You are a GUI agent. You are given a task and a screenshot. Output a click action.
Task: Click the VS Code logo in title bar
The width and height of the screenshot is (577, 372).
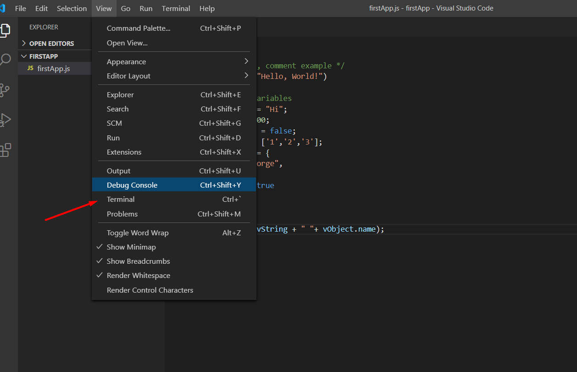[x=2, y=8]
